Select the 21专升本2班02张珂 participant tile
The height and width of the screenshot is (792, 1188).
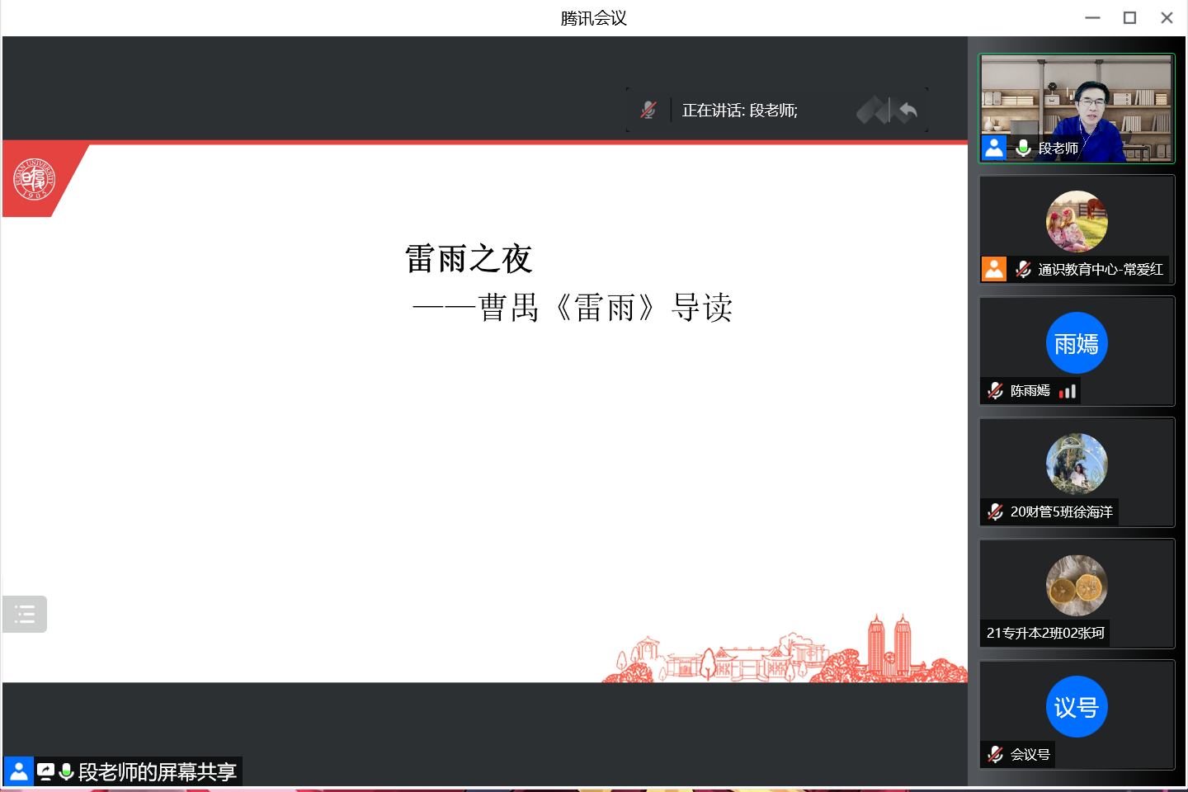point(1077,594)
